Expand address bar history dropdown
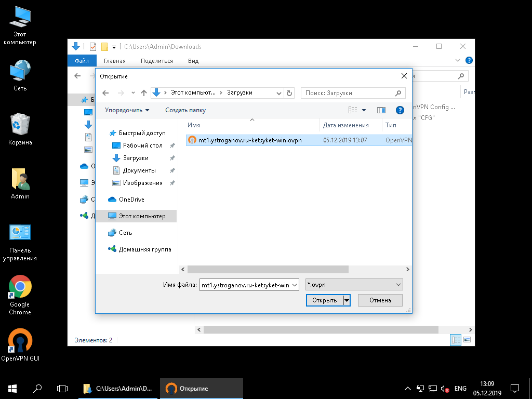This screenshot has width=532, height=399. click(x=278, y=93)
